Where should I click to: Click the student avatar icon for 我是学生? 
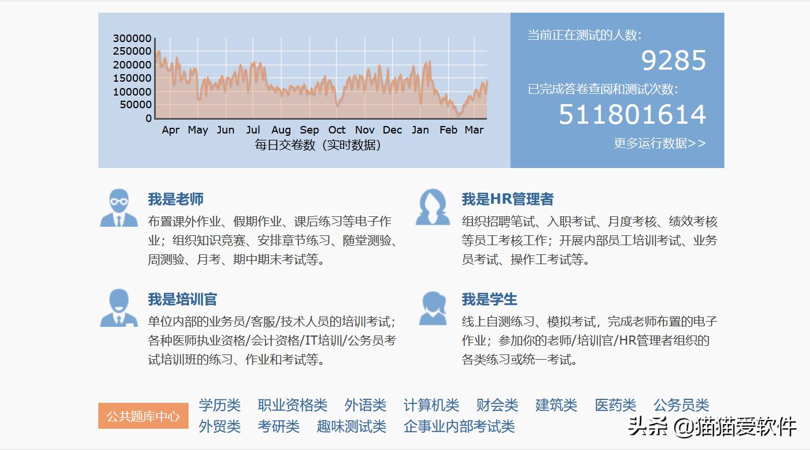(432, 308)
